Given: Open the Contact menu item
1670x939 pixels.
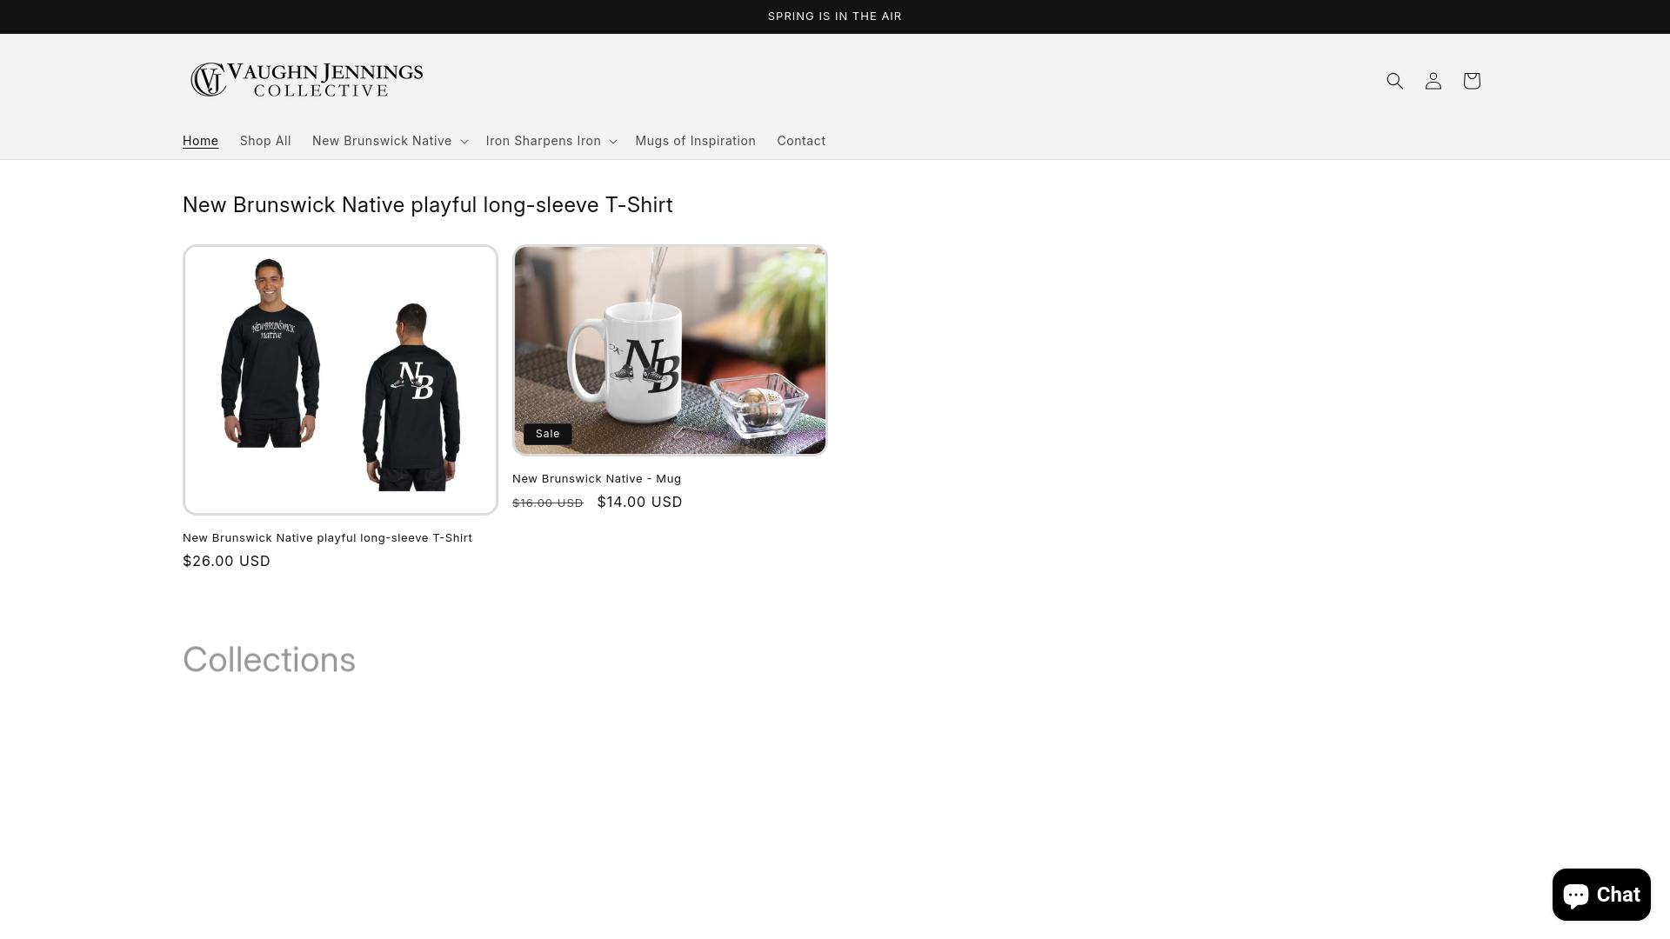Looking at the screenshot, I should (x=801, y=141).
